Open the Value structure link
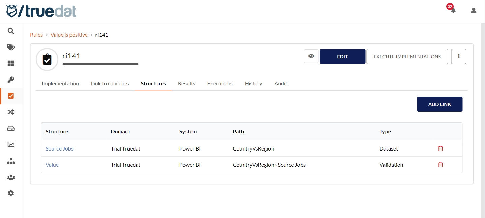 52,165
